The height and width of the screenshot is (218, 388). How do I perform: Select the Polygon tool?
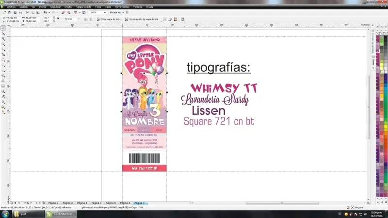click(3, 70)
